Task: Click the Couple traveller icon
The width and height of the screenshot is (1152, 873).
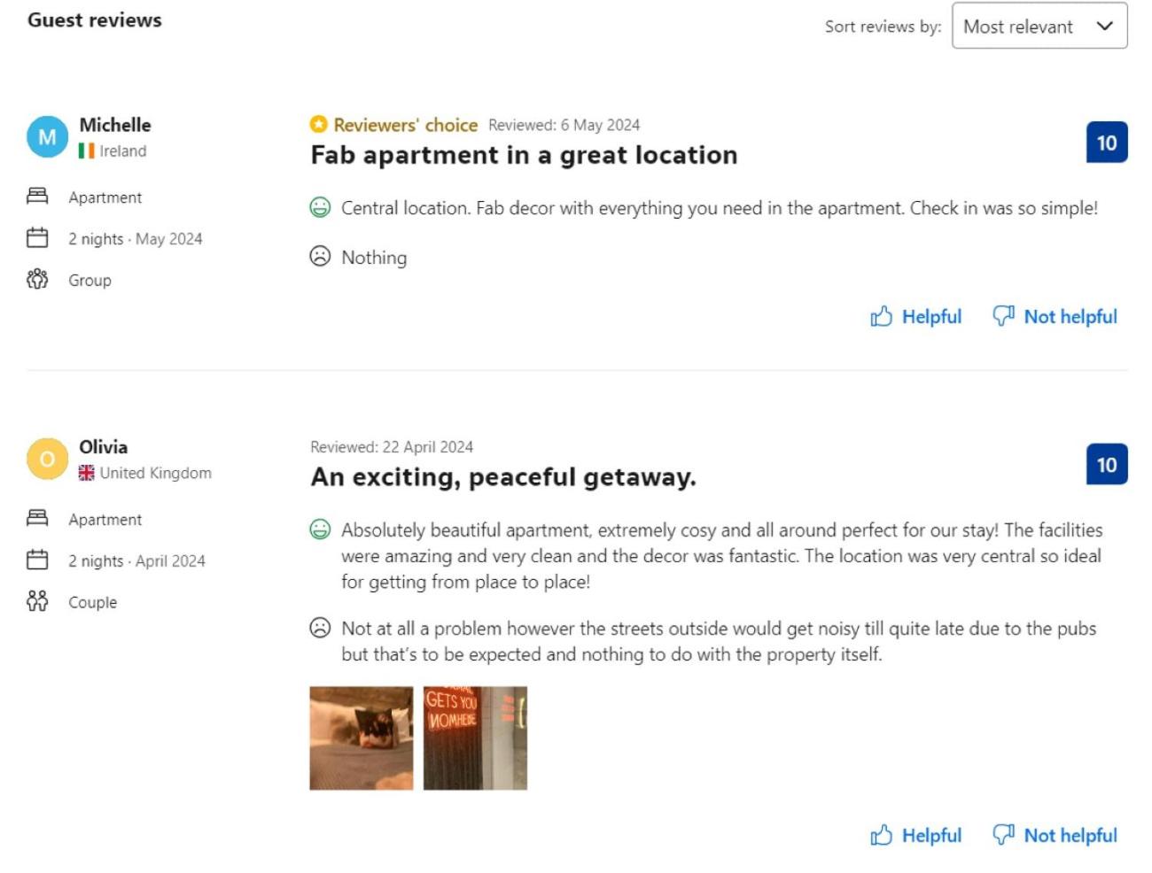Action: tap(37, 602)
